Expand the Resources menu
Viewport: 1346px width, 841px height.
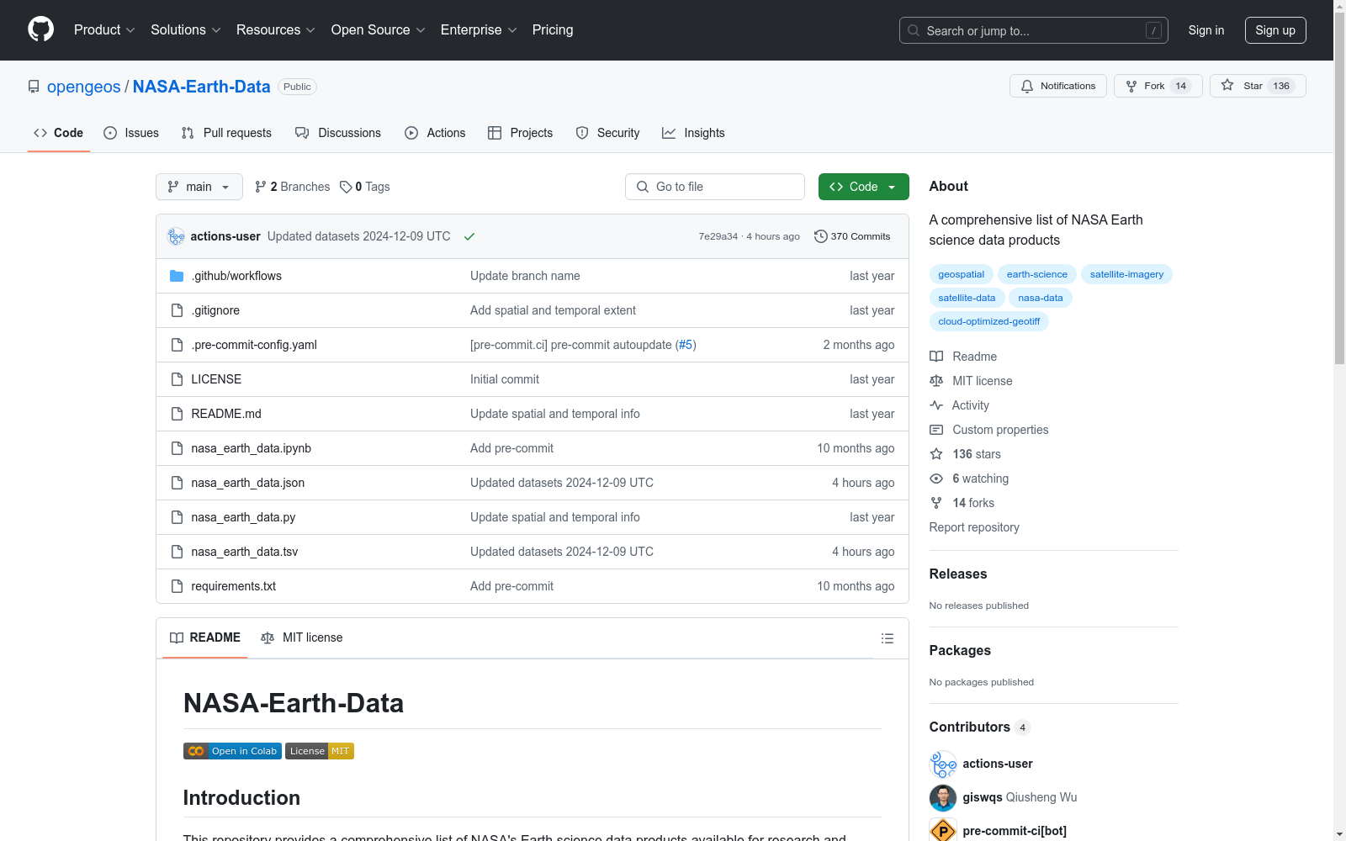click(x=276, y=30)
